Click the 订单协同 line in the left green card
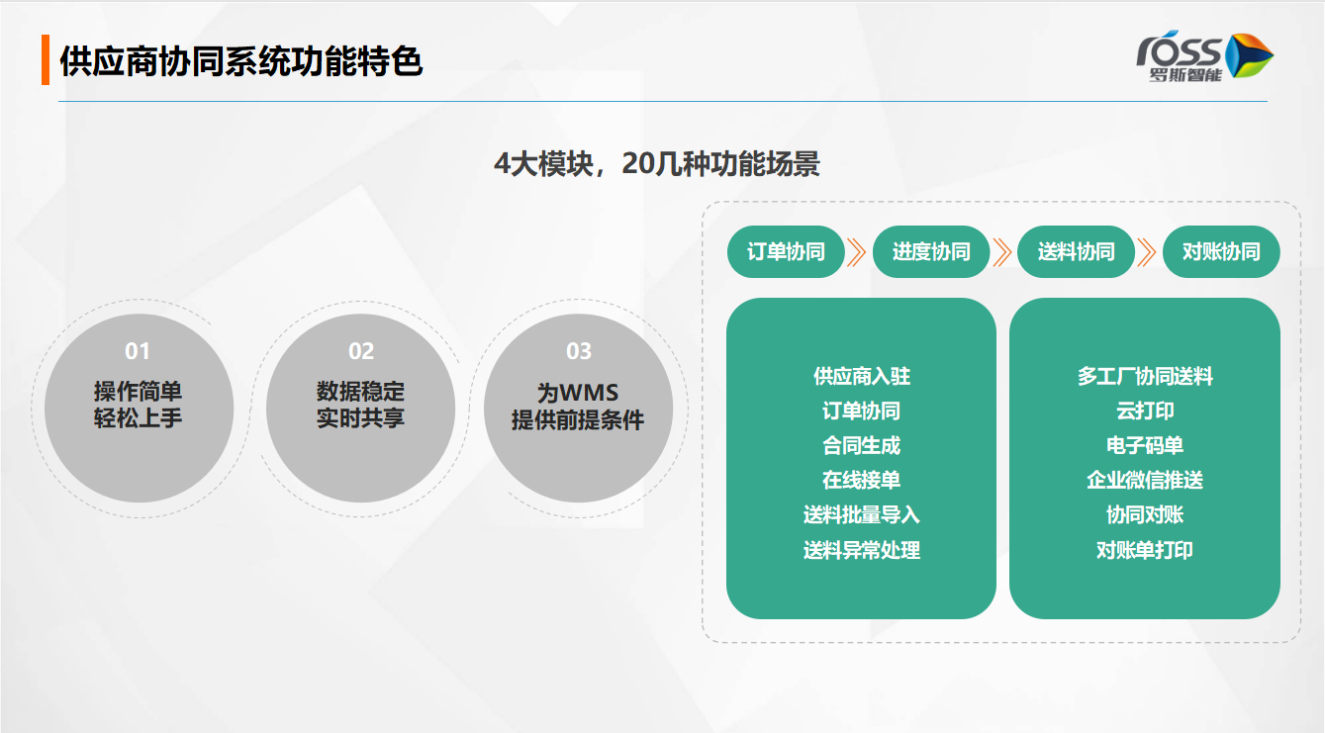The height and width of the screenshot is (733, 1325). (862, 412)
